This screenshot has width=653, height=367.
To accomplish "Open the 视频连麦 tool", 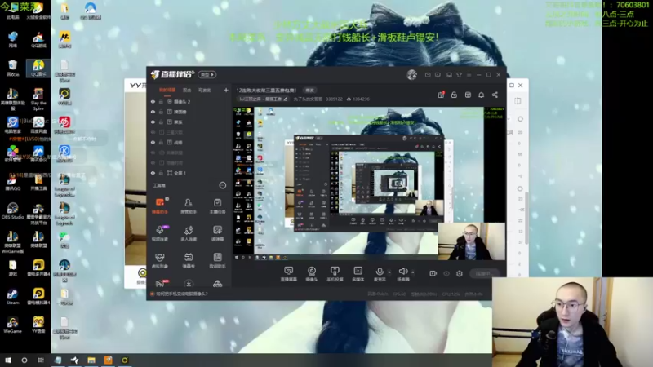I will tap(160, 233).
